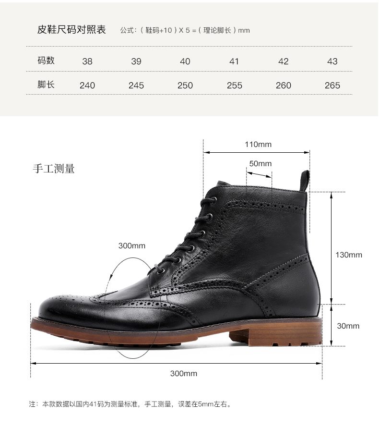Click size 43 in the size chart

332,61
